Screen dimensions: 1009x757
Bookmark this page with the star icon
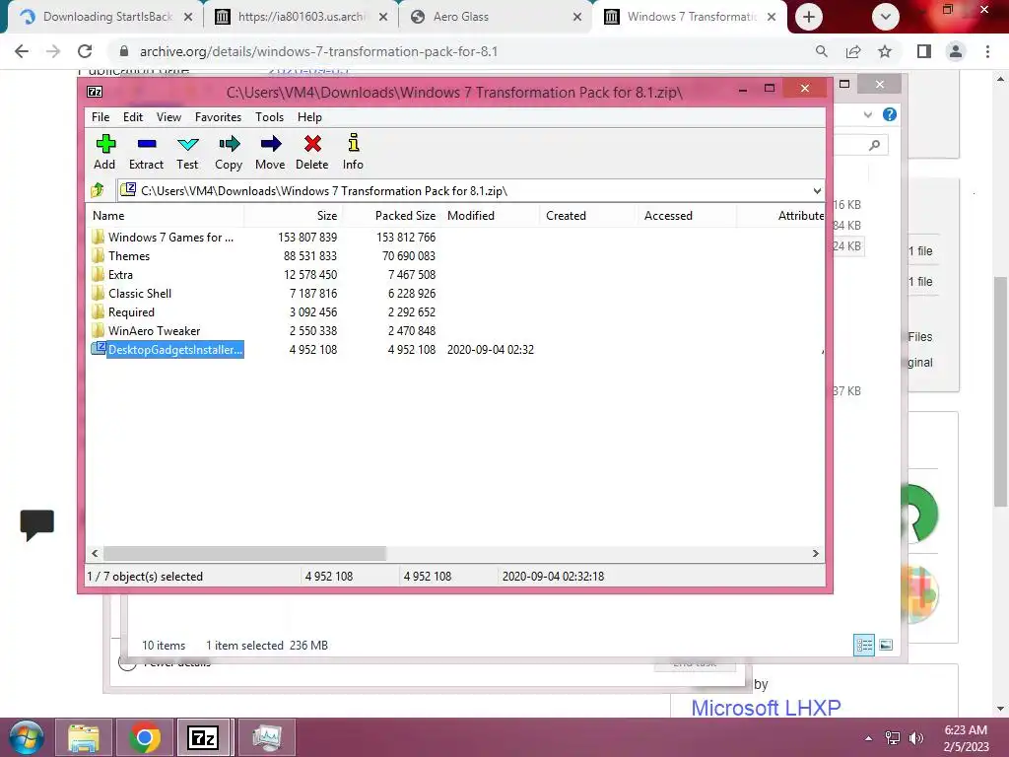(x=885, y=51)
